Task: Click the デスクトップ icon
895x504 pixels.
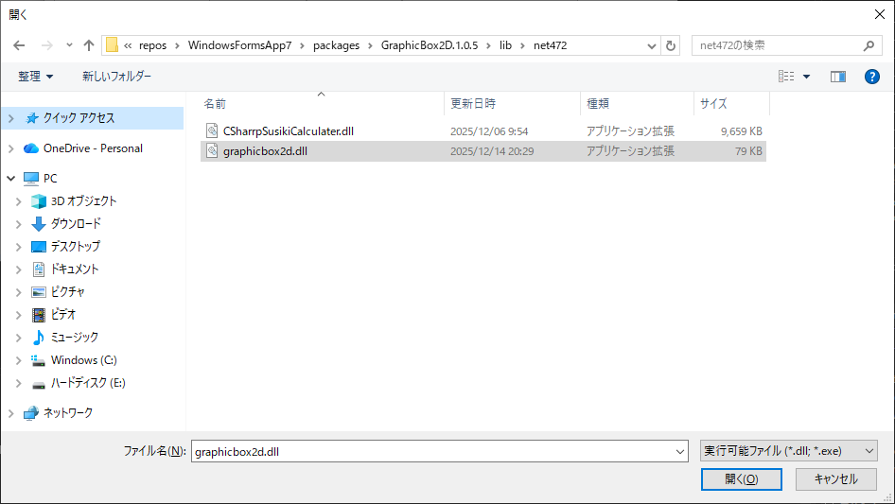Action: 38,247
